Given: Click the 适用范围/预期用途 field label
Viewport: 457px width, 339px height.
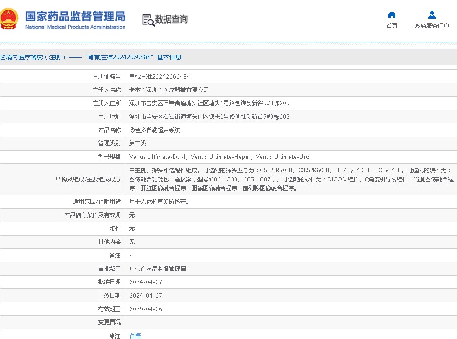Looking at the screenshot, I should pyautogui.click(x=97, y=202).
